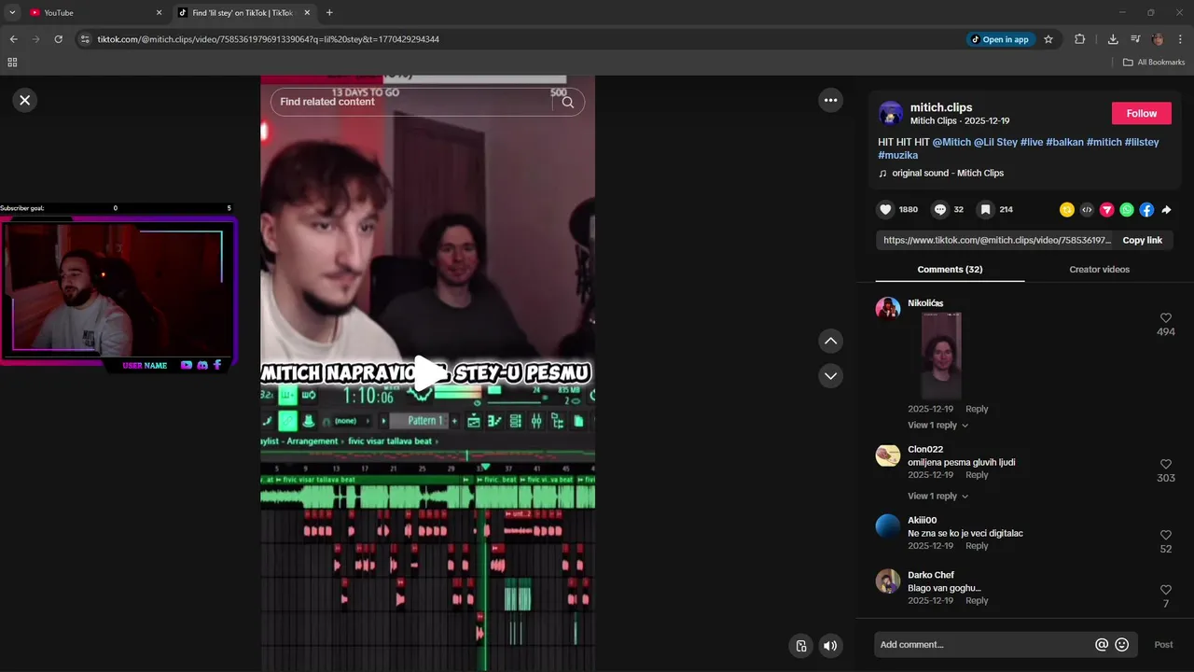Open the #balkan hashtag
The image size is (1194, 672).
[1064, 142]
